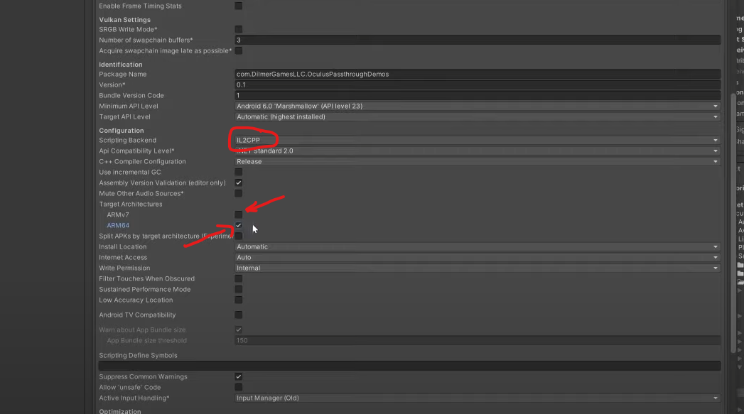
Task: Enable Split APKs by target architecture
Action: pos(239,236)
